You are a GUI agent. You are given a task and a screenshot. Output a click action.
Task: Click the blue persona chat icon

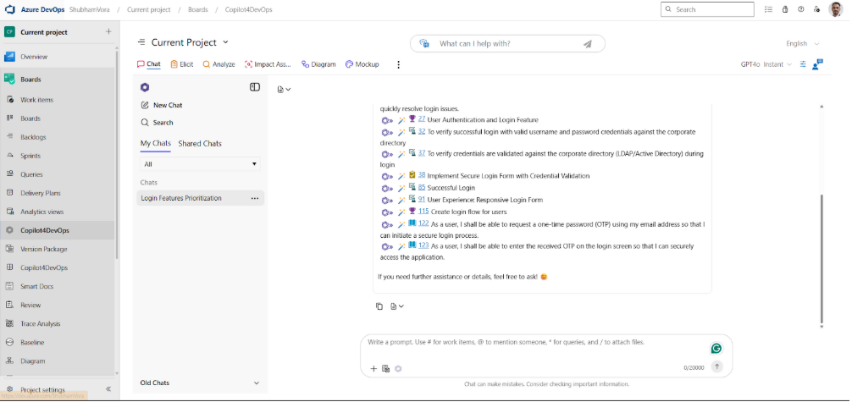pyautogui.click(x=818, y=64)
